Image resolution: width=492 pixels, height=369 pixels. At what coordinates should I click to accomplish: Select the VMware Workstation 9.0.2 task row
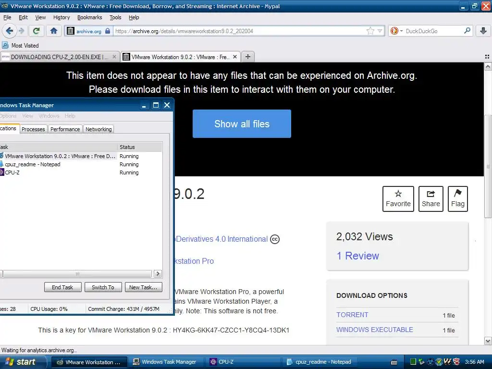81,156
